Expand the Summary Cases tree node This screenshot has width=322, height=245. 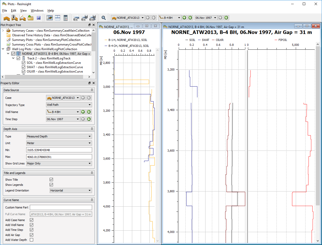click(3, 31)
